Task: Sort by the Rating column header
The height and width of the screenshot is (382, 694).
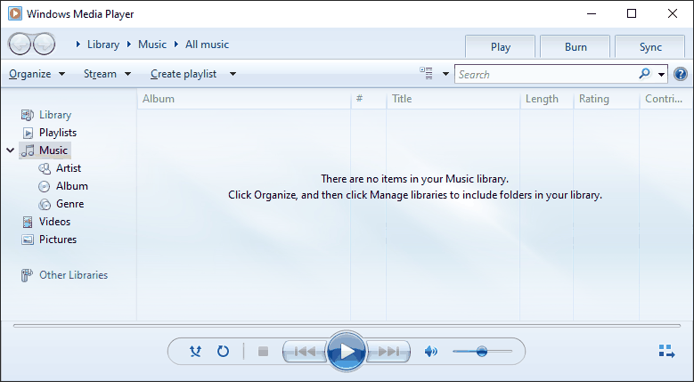Action: click(x=607, y=99)
